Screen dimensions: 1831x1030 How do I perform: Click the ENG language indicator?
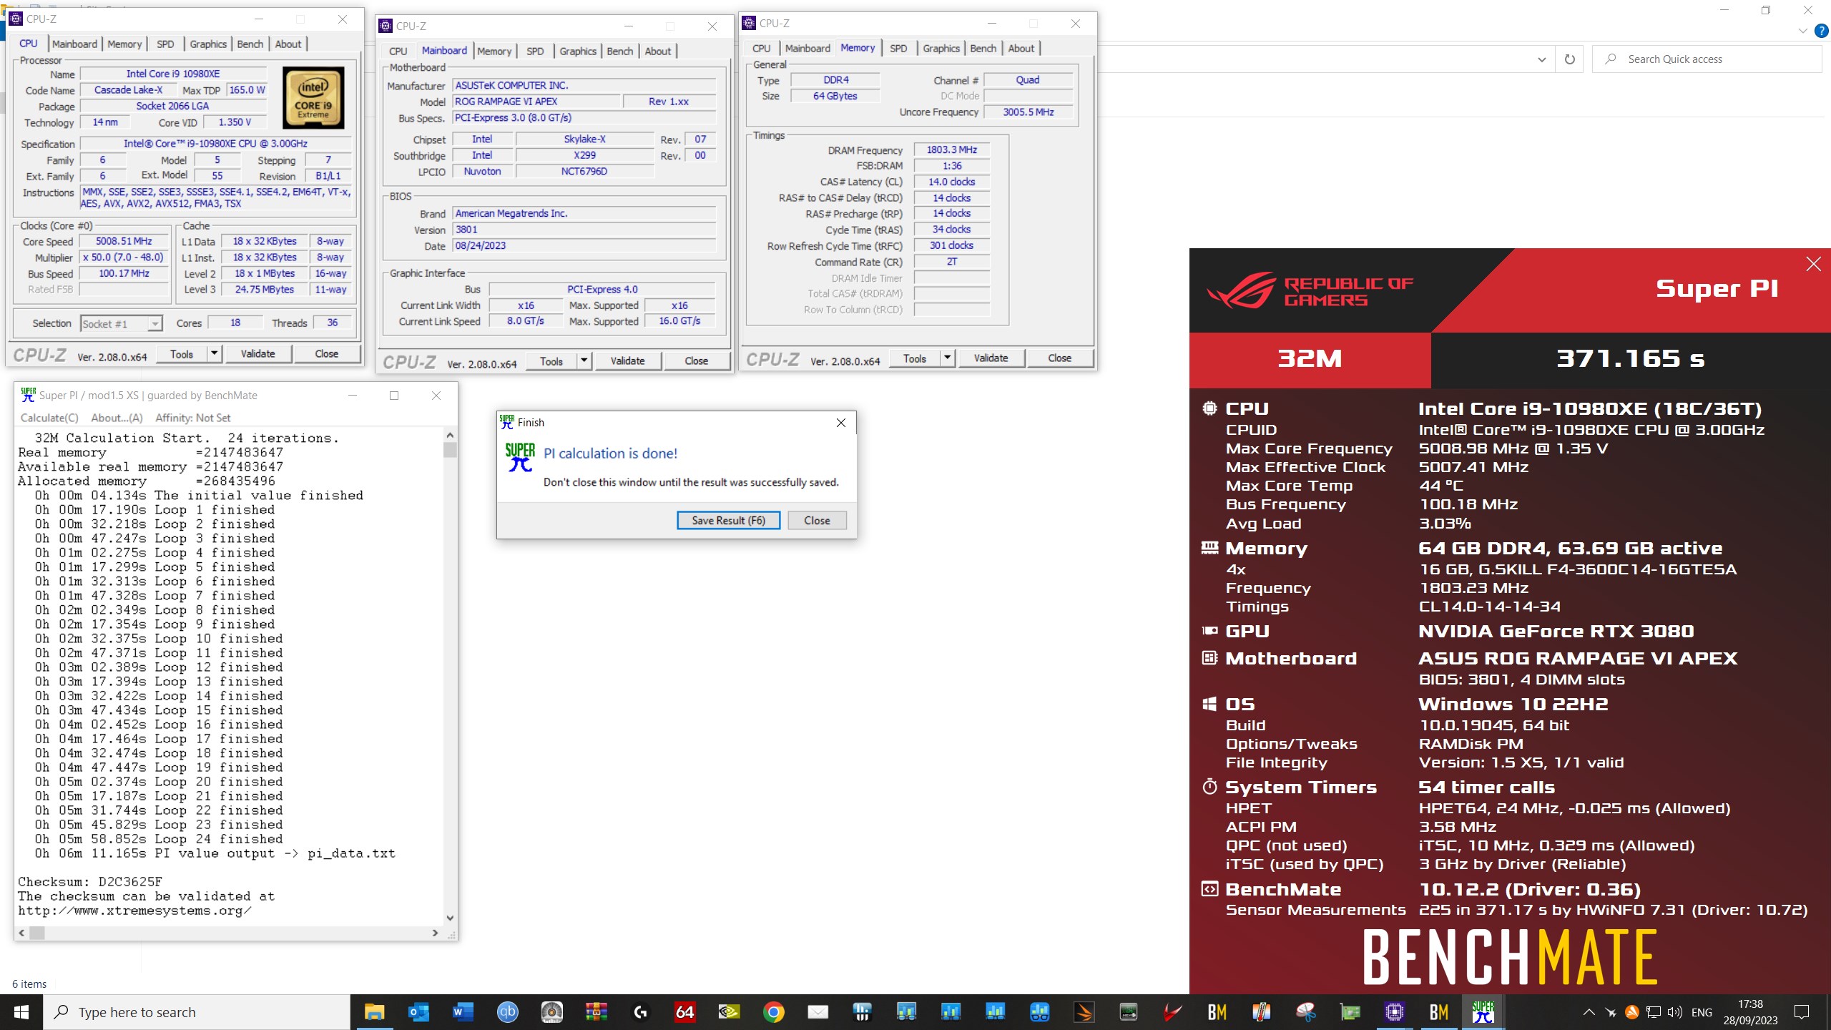pyautogui.click(x=1702, y=1012)
